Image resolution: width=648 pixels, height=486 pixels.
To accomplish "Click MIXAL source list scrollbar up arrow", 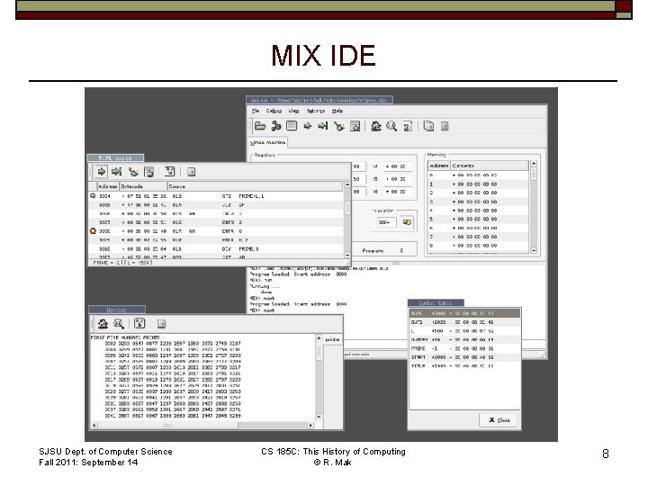I will [x=347, y=184].
